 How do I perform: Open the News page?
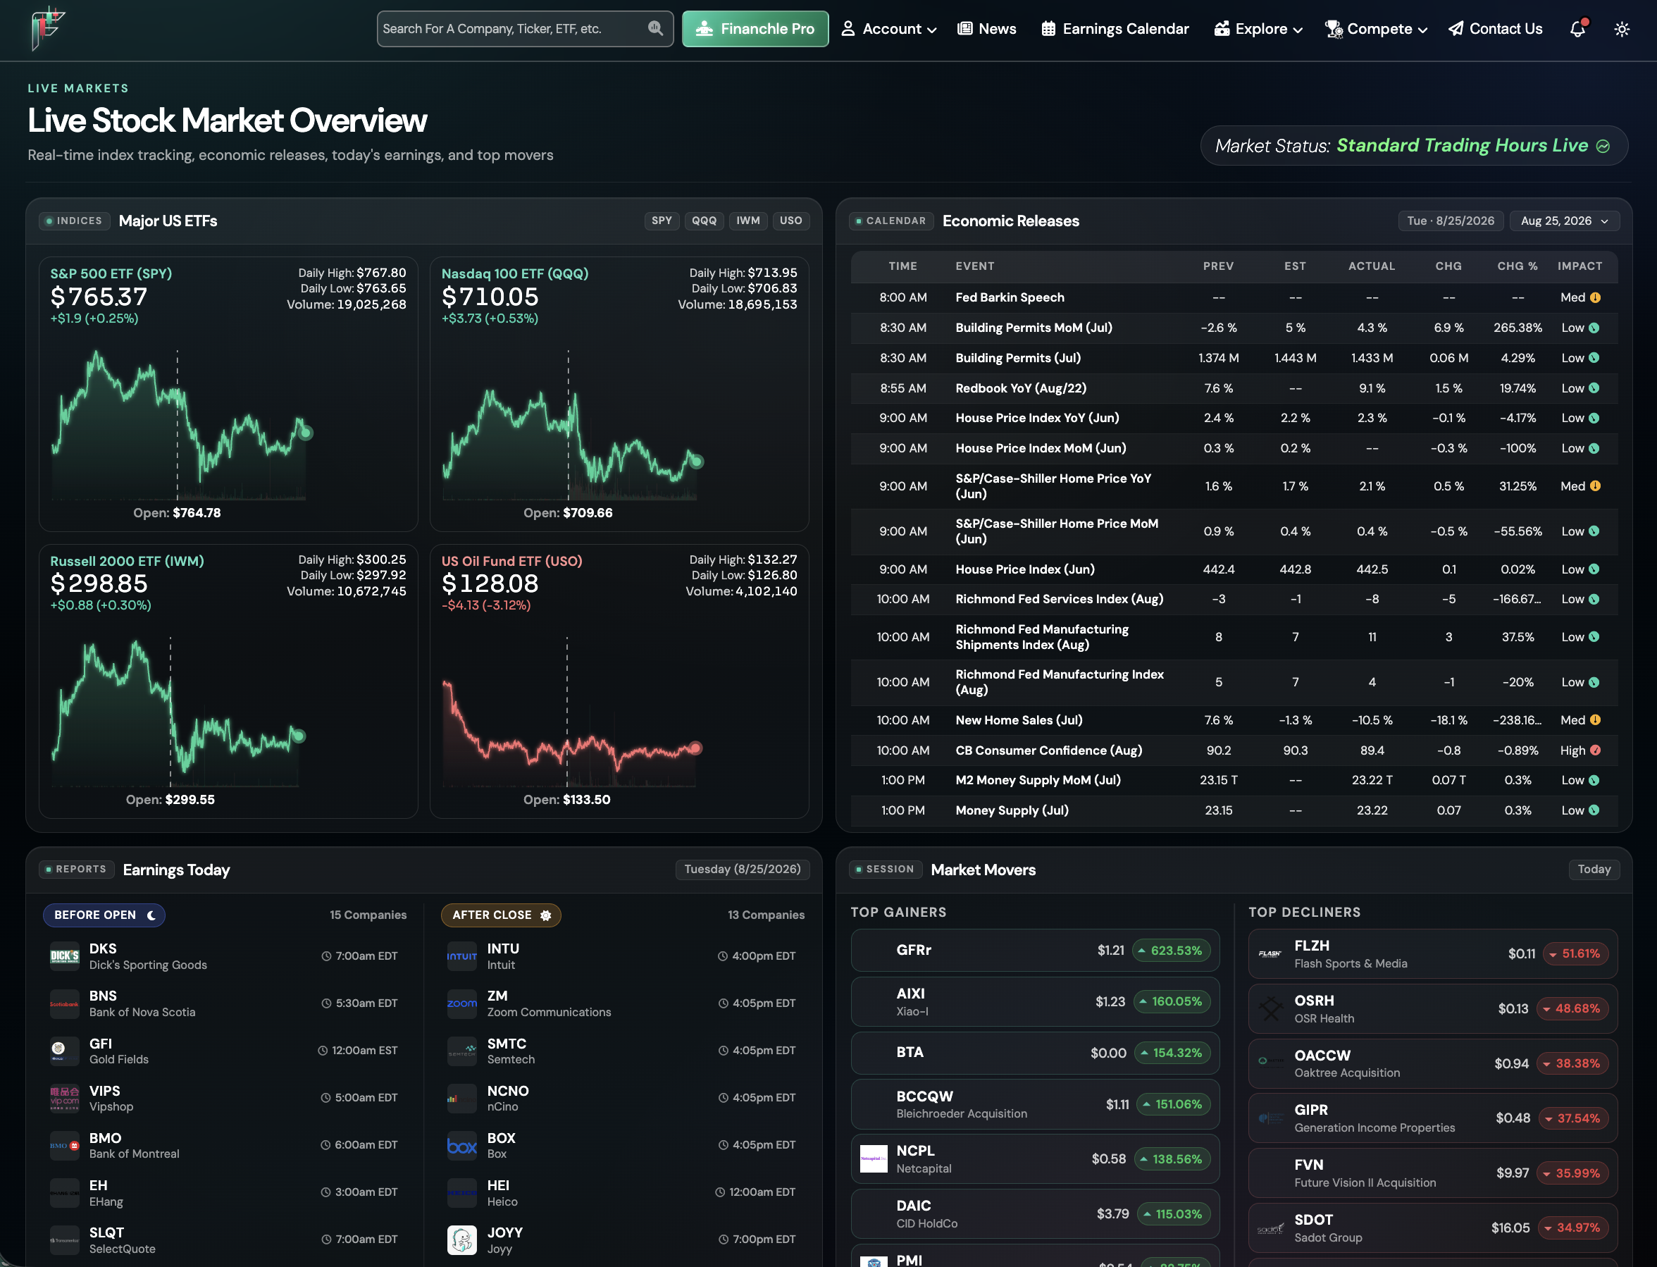pos(987,29)
